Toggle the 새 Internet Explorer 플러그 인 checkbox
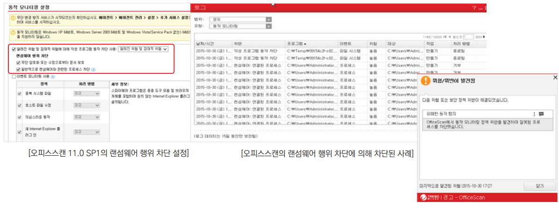Viewport: 559px width, 209px height. (x=19, y=132)
